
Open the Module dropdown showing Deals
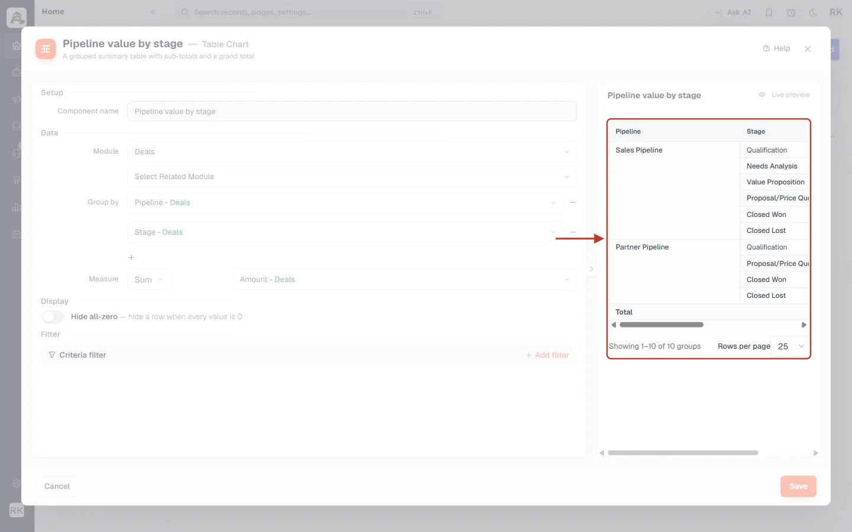351,152
